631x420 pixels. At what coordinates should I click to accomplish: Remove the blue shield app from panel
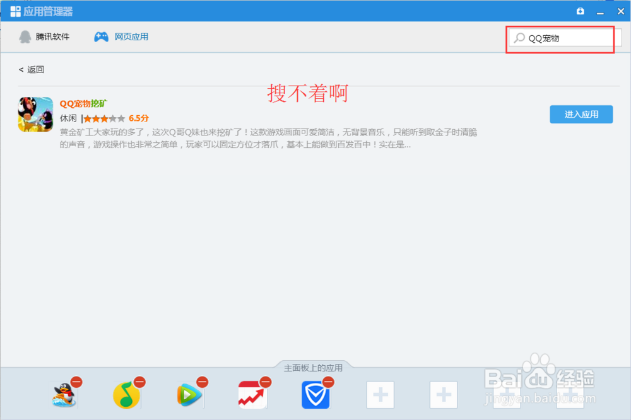(x=328, y=382)
